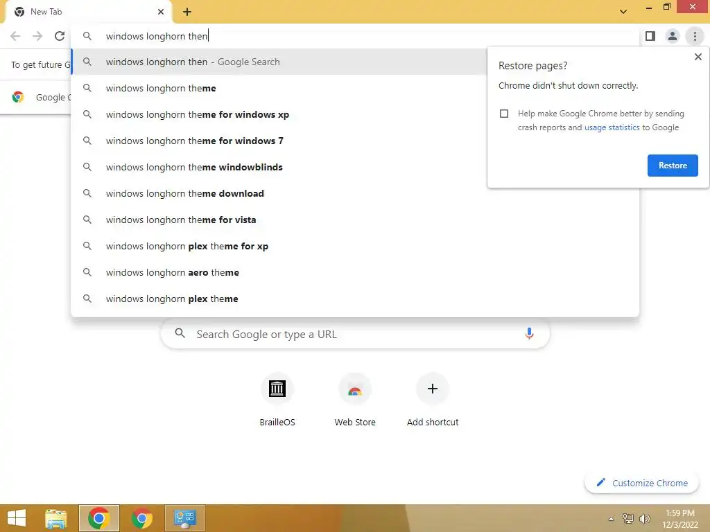
Task: Click Customize Chrome button
Action: 641,483
